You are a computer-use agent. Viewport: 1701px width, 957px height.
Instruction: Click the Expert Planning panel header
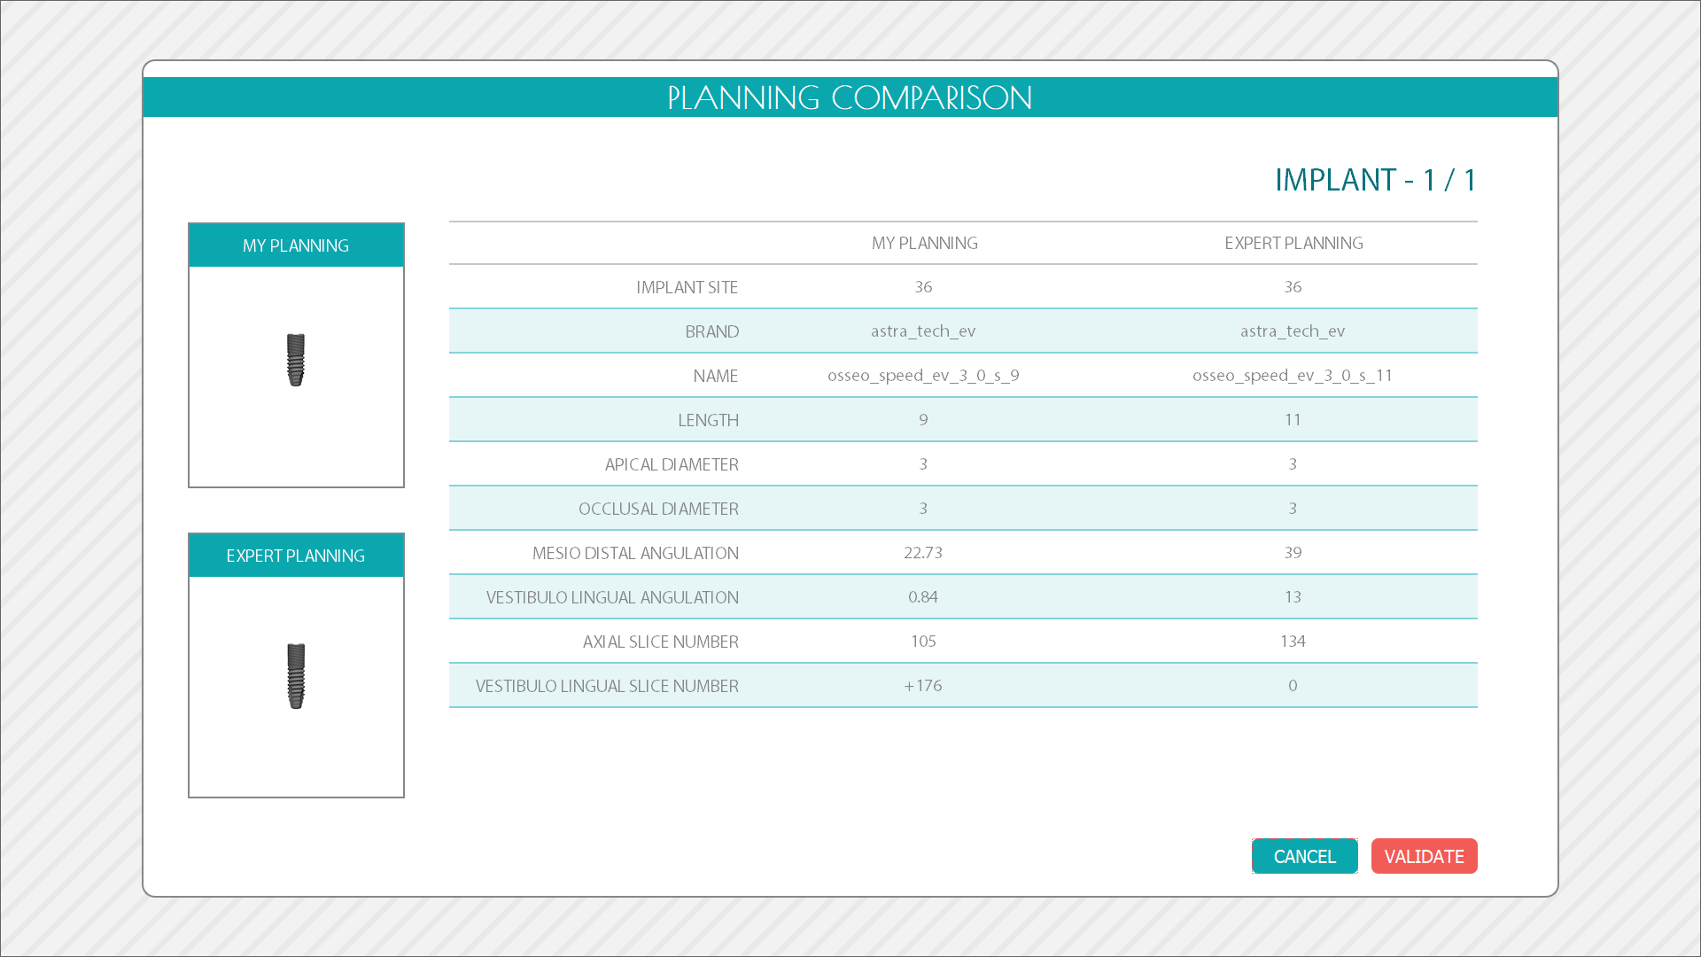click(x=296, y=556)
